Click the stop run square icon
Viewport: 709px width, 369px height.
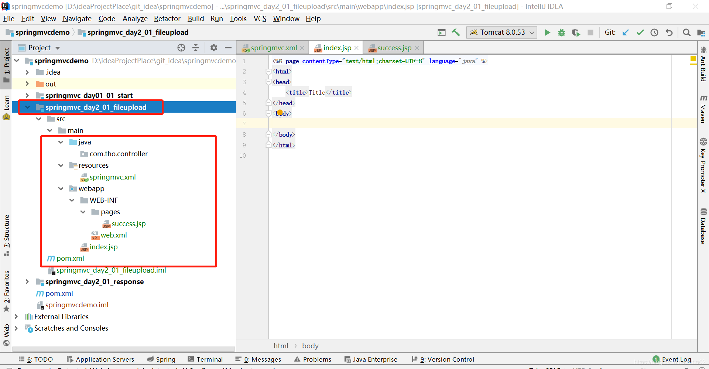coord(590,33)
